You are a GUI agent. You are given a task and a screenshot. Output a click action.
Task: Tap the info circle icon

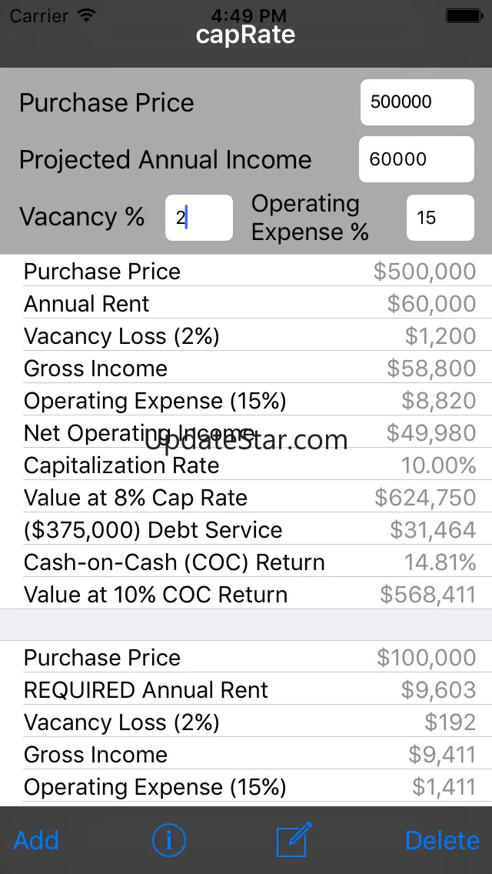(x=168, y=840)
